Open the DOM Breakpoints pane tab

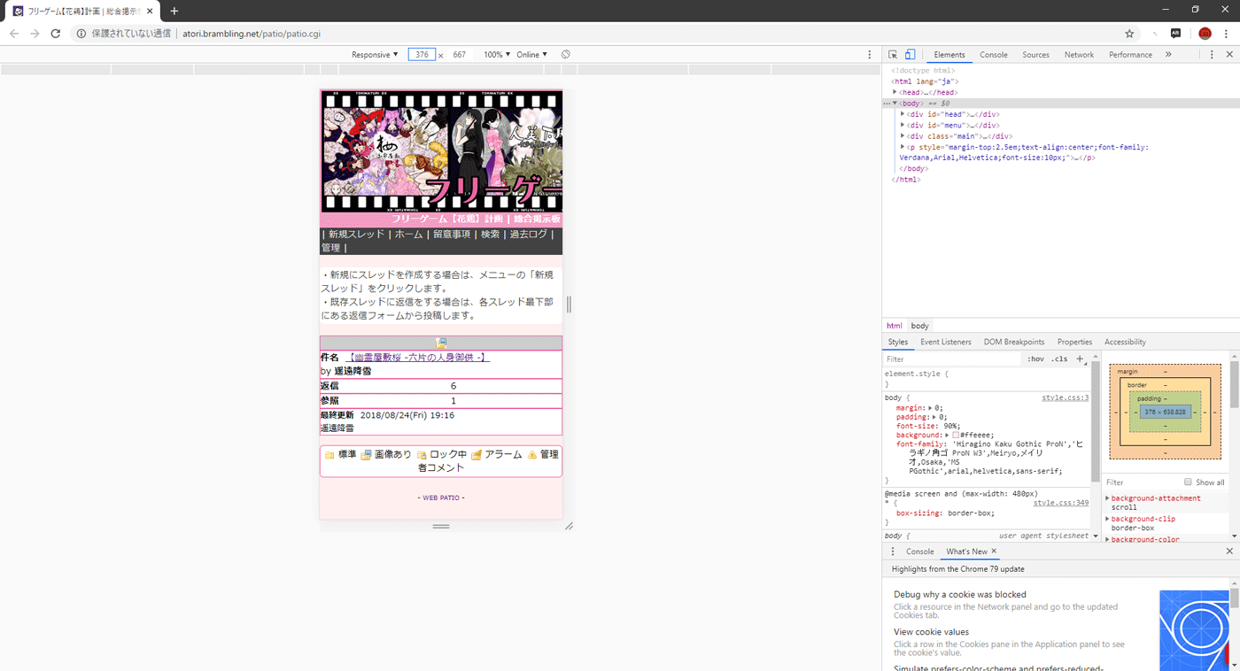click(1014, 342)
